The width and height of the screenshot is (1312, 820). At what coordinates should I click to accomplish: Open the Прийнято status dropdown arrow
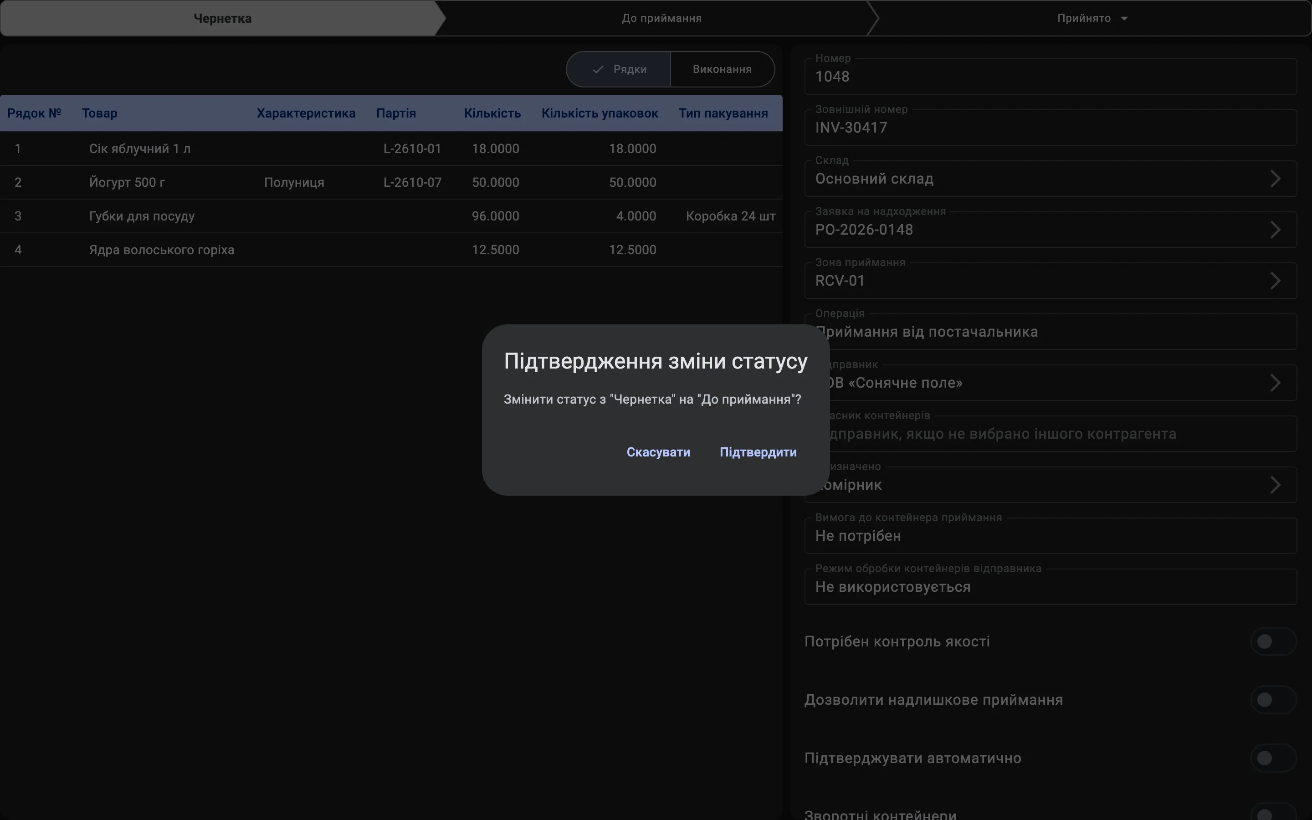[x=1124, y=18]
